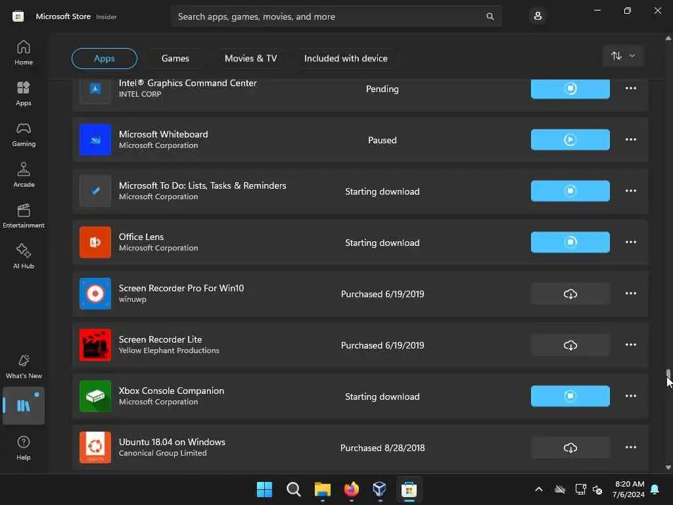Open Office Lens app icon thumbnail
Viewport: 673px width, 505px height.
95,242
